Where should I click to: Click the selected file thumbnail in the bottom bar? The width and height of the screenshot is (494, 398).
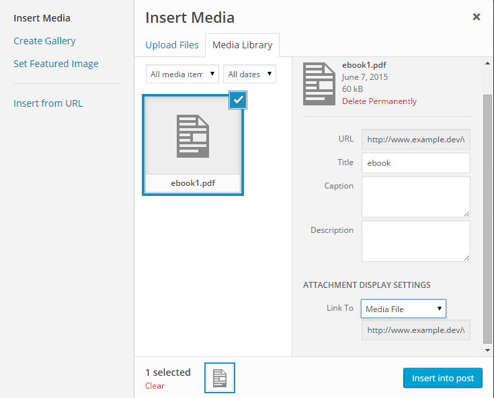point(220,378)
